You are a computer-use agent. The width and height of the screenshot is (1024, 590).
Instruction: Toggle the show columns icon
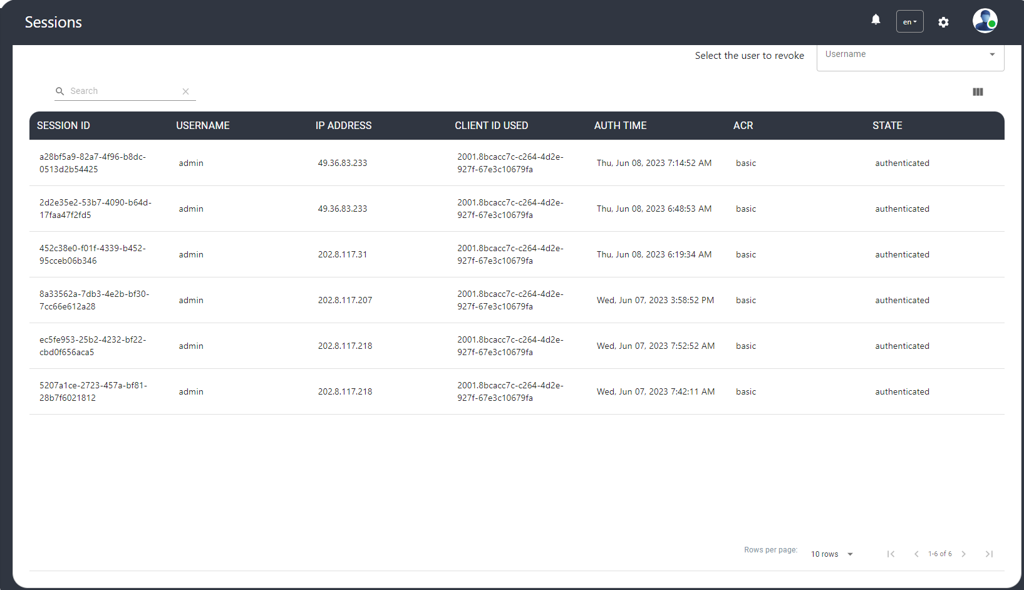coord(978,92)
